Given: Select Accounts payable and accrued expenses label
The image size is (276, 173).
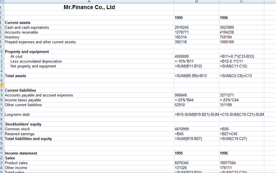Looking at the screenshot, I should [x=39, y=95].
